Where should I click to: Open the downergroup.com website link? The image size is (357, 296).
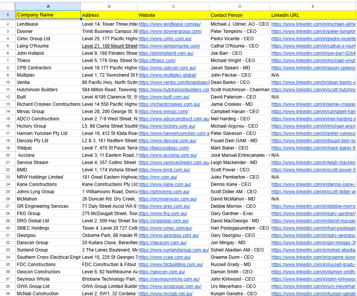(170, 31)
